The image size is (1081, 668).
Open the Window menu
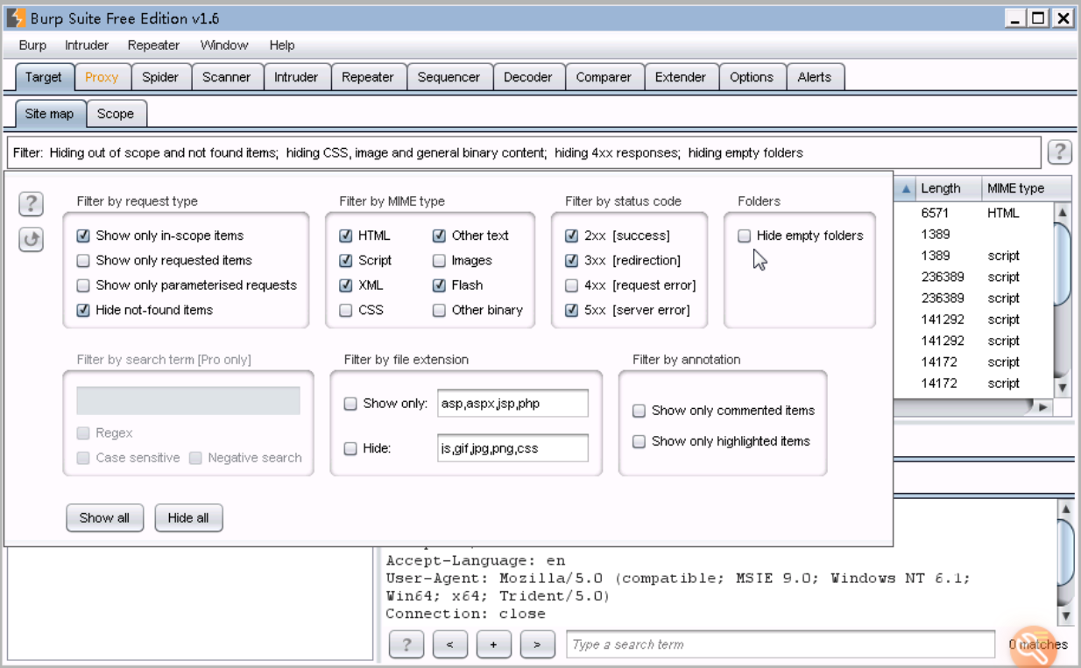(224, 46)
